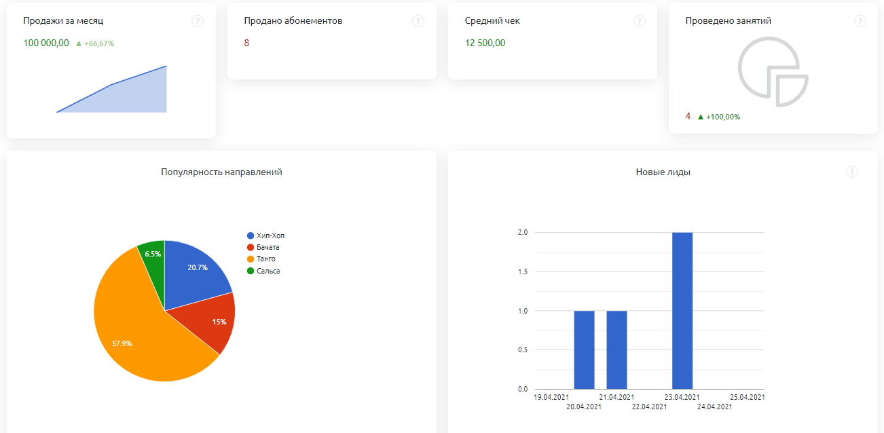The height and width of the screenshot is (433, 884).
Task: Open help icon on Продано абонементов card
Action: pos(418,21)
